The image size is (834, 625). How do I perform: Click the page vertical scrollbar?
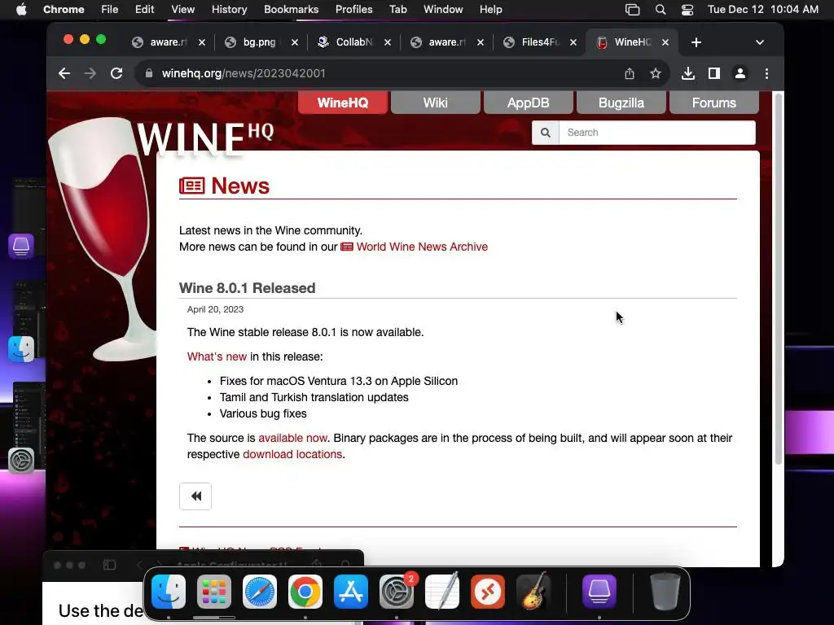[778, 279]
